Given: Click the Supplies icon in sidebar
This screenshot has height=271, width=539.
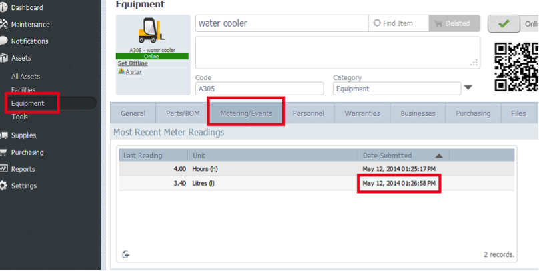Looking at the screenshot, I should click(3, 135).
